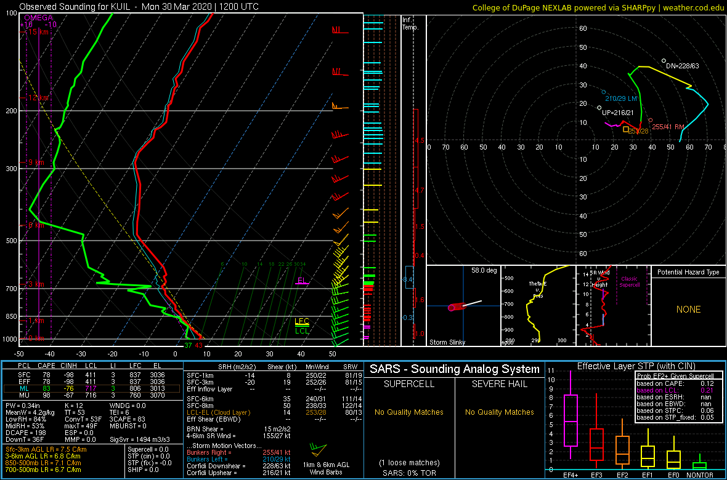
Task: Click the orange 253/28 cloud-layer wind marker
Action: pos(626,129)
